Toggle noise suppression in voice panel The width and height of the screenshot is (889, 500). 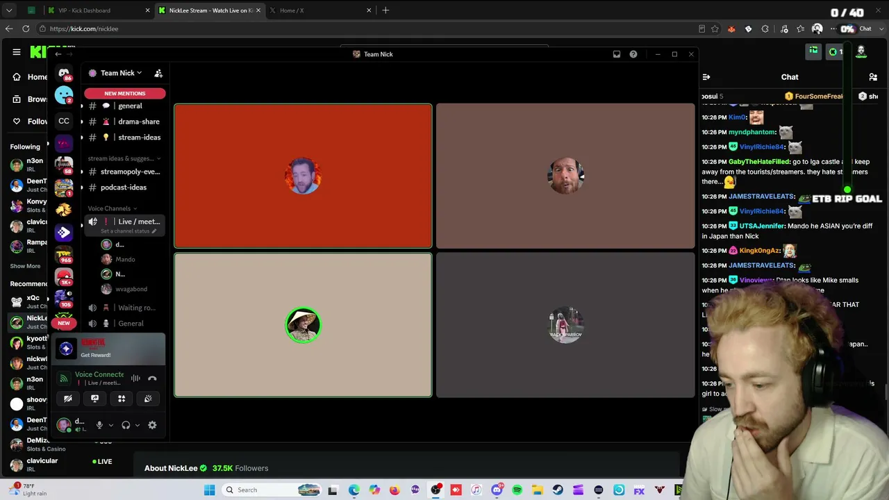click(135, 378)
